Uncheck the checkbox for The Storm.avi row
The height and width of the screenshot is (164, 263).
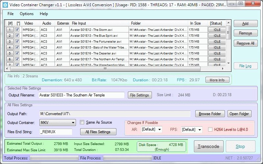pyautogui.click(x=17, y=30)
